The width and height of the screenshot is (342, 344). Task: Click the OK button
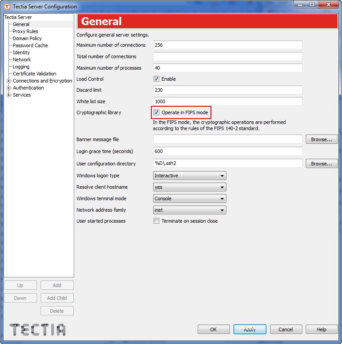coord(214,329)
